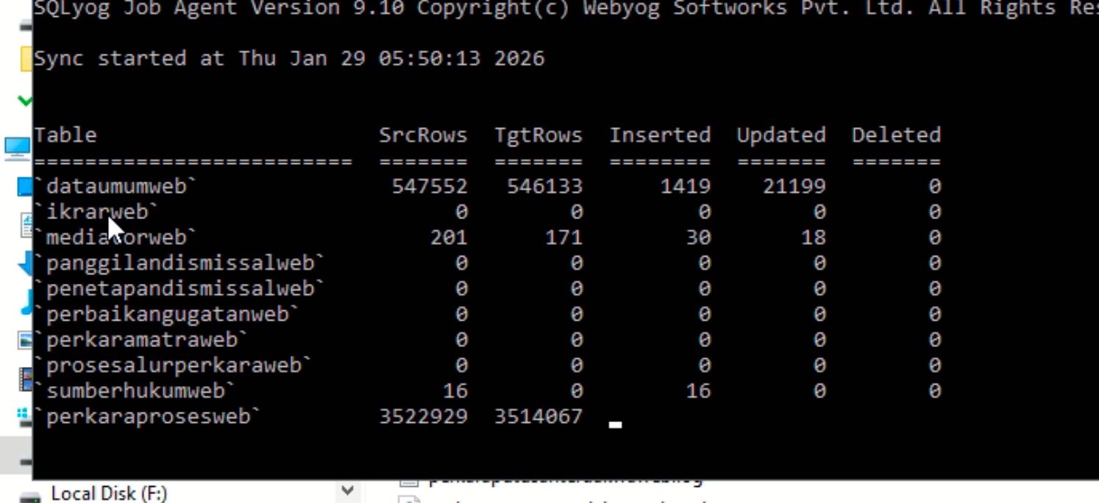Image resolution: width=1099 pixels, height=503 pixels.
Task: Click the Inserted column header in console
Action: coord(659,135)
